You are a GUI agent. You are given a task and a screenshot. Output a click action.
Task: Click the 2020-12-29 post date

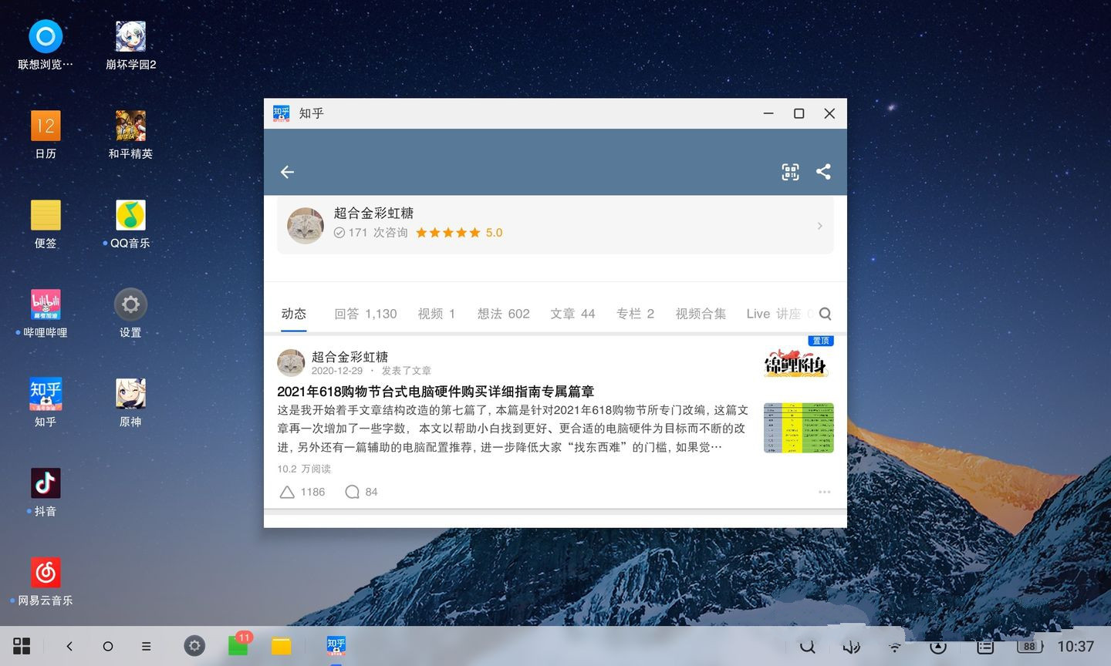tap(336, 371)
